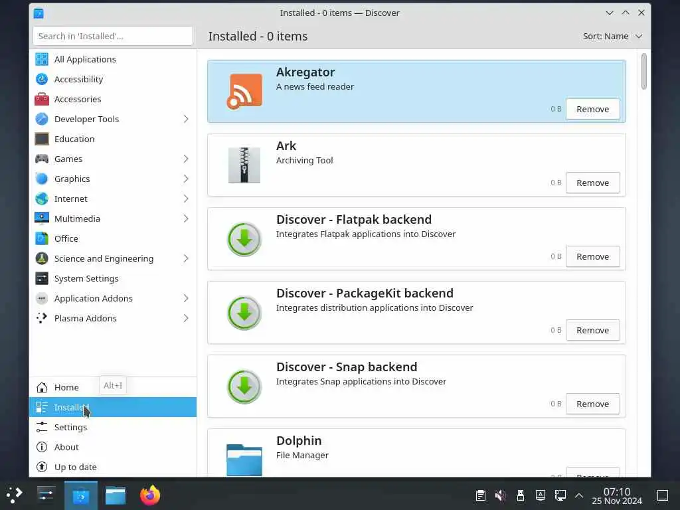Screen dimensions: 680x510
Task: Click the Ark zipper archive icon
Action: [244, 165]
